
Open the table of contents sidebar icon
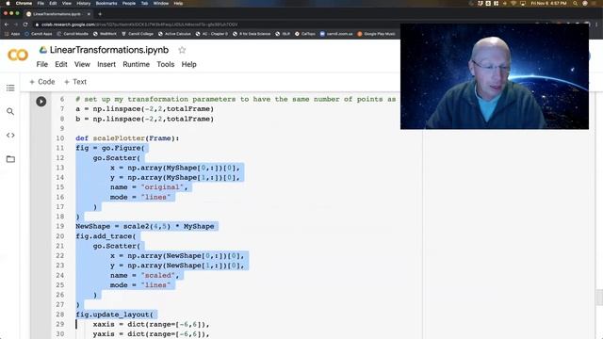click(10, 88)
